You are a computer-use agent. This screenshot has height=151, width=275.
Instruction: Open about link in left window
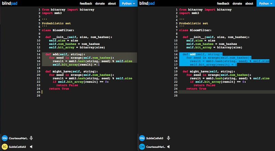click(112, 3)
